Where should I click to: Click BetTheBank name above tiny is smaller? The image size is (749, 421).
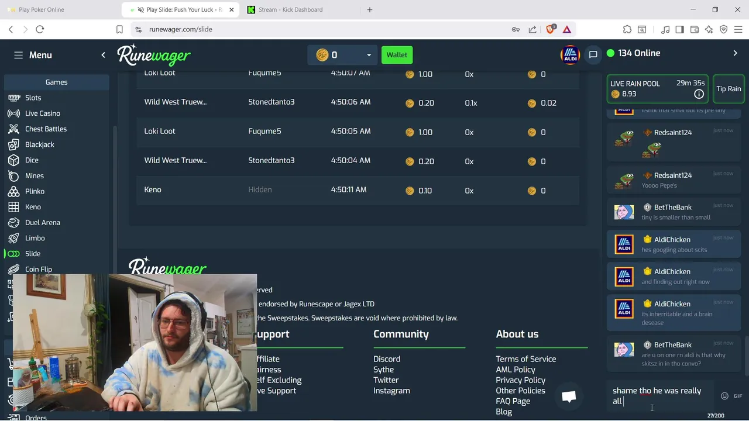(673, 208)
